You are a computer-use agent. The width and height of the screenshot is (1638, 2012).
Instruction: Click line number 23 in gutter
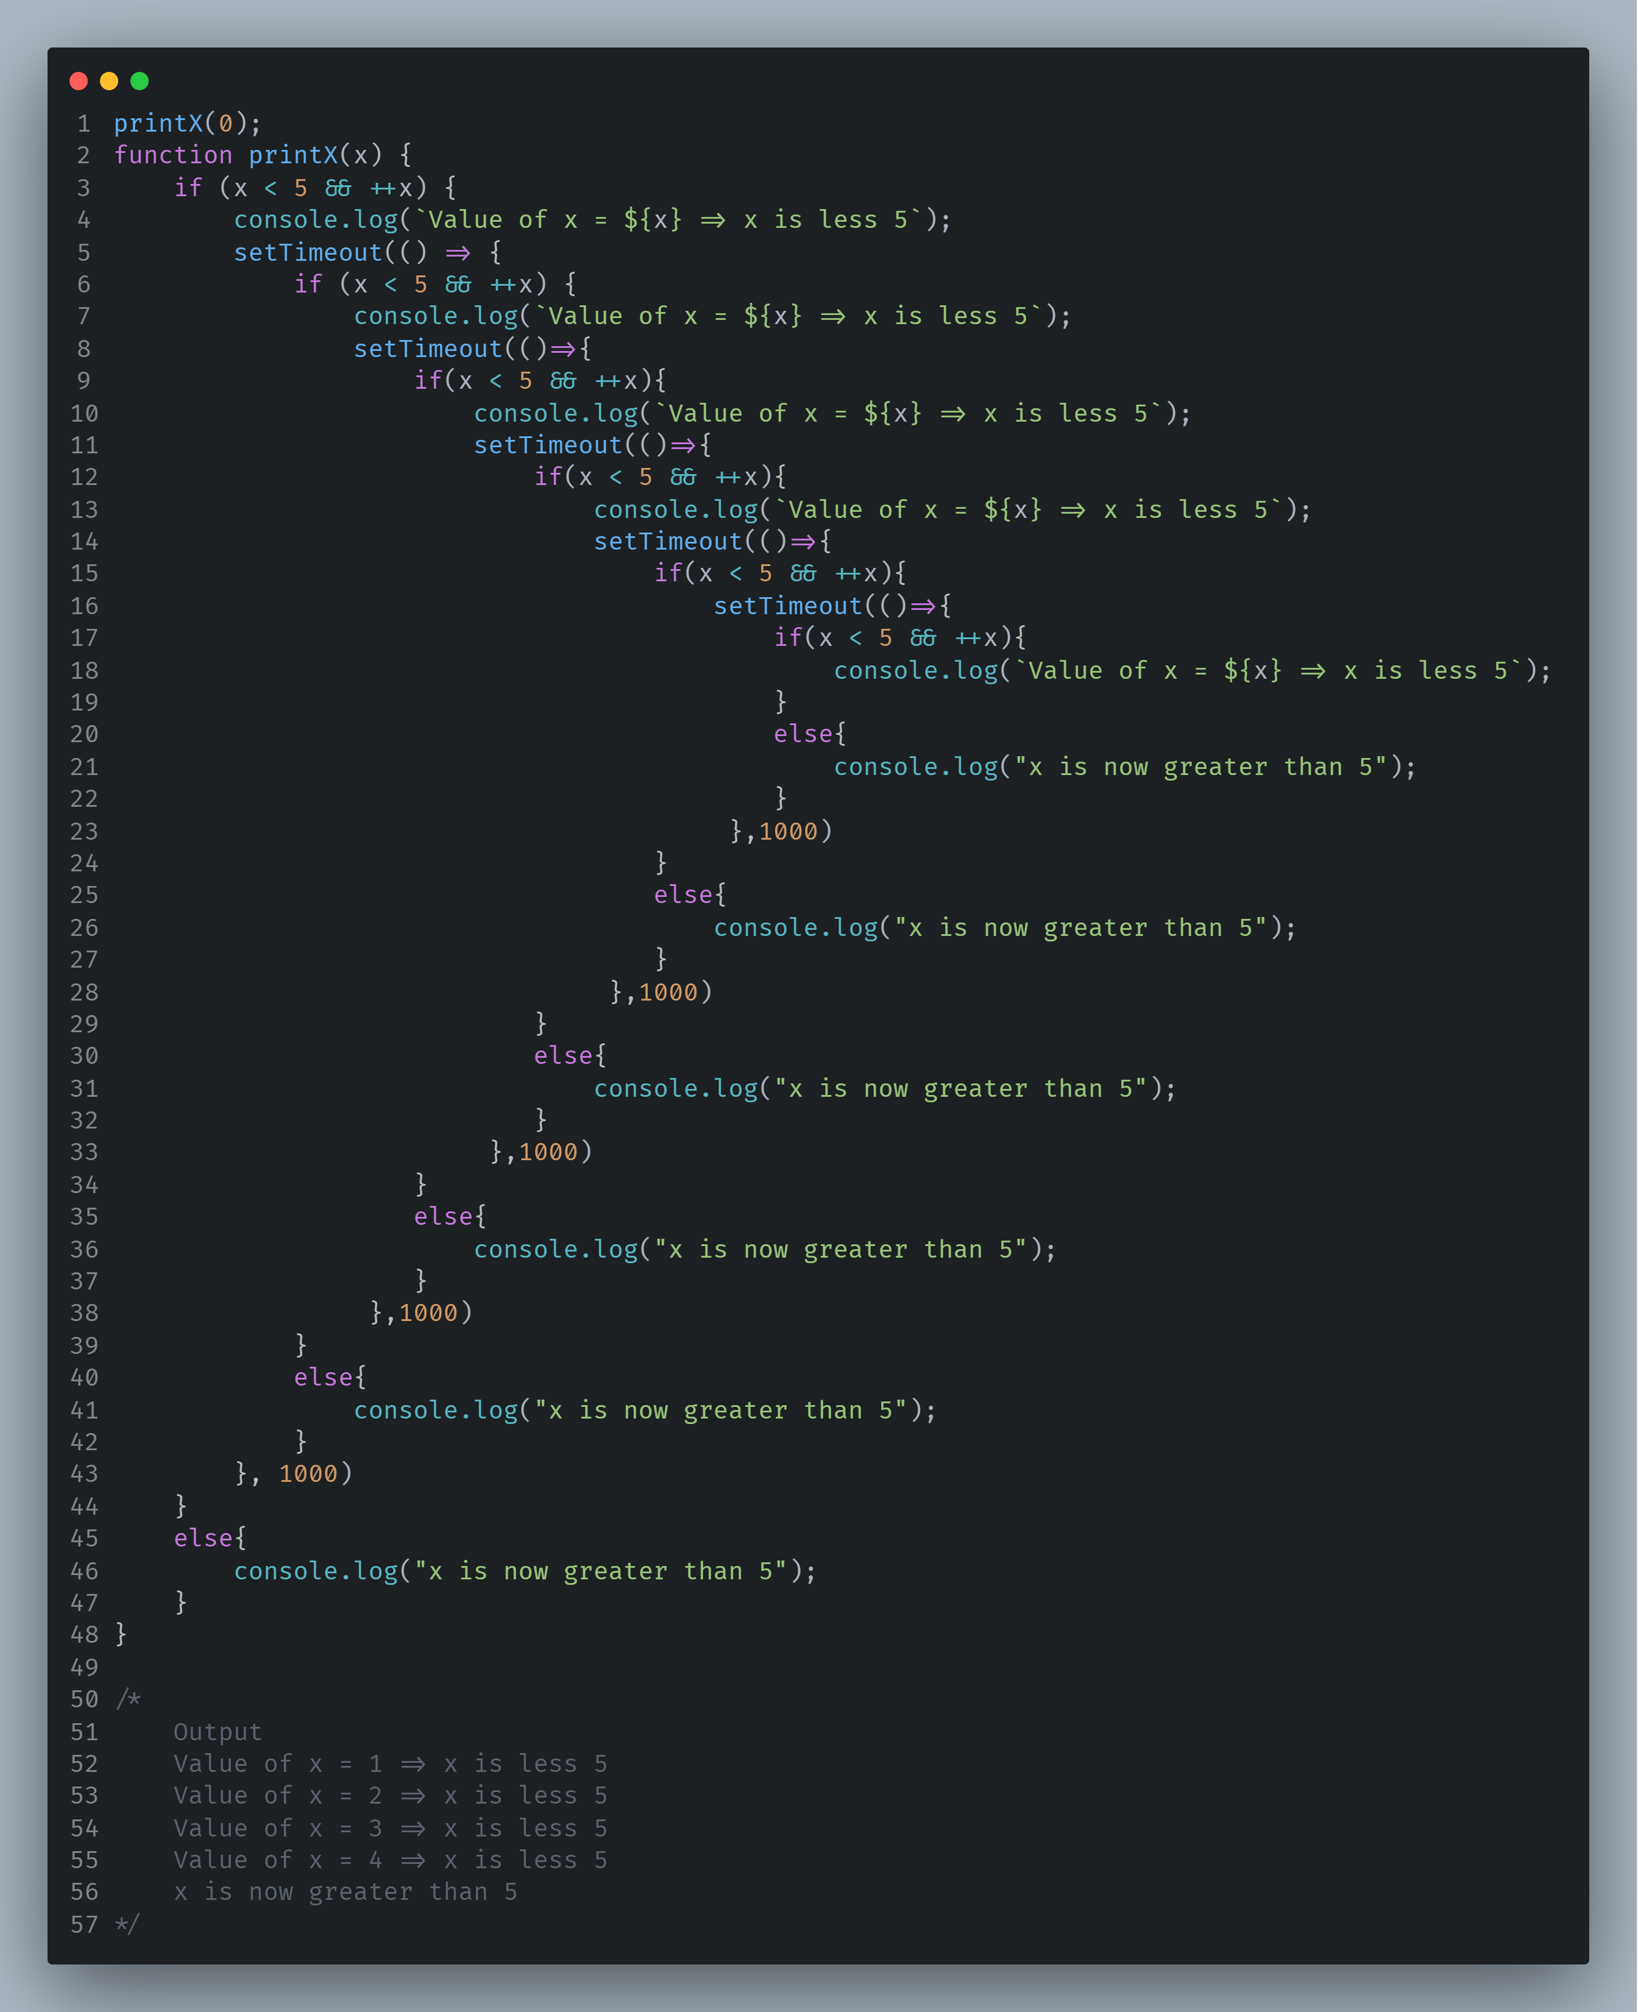pyautogui.click(x=84, y=831)
